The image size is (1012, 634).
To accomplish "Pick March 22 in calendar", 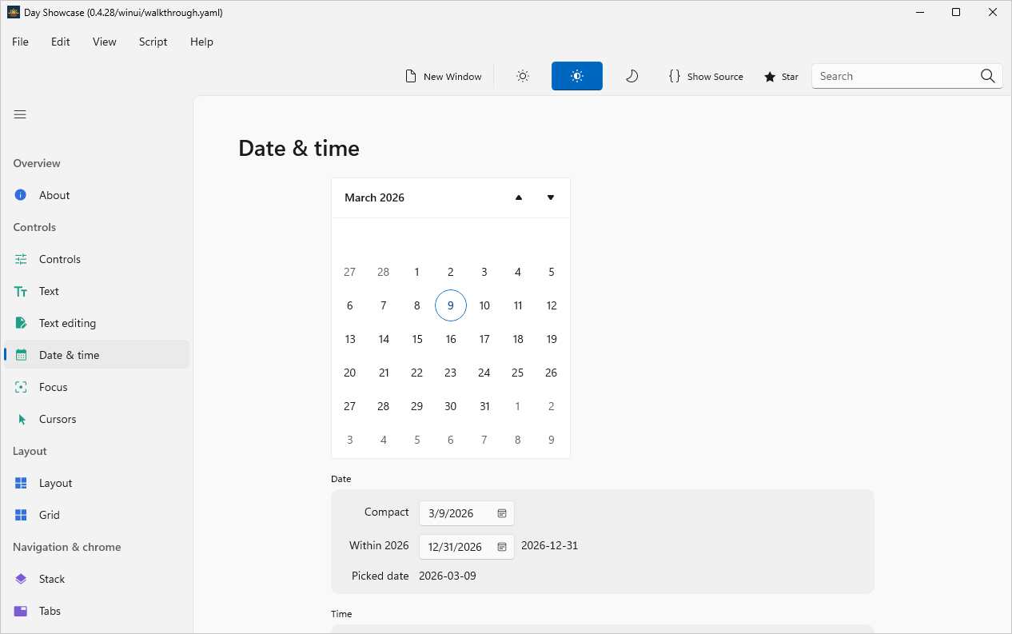I will click(417, 373).
